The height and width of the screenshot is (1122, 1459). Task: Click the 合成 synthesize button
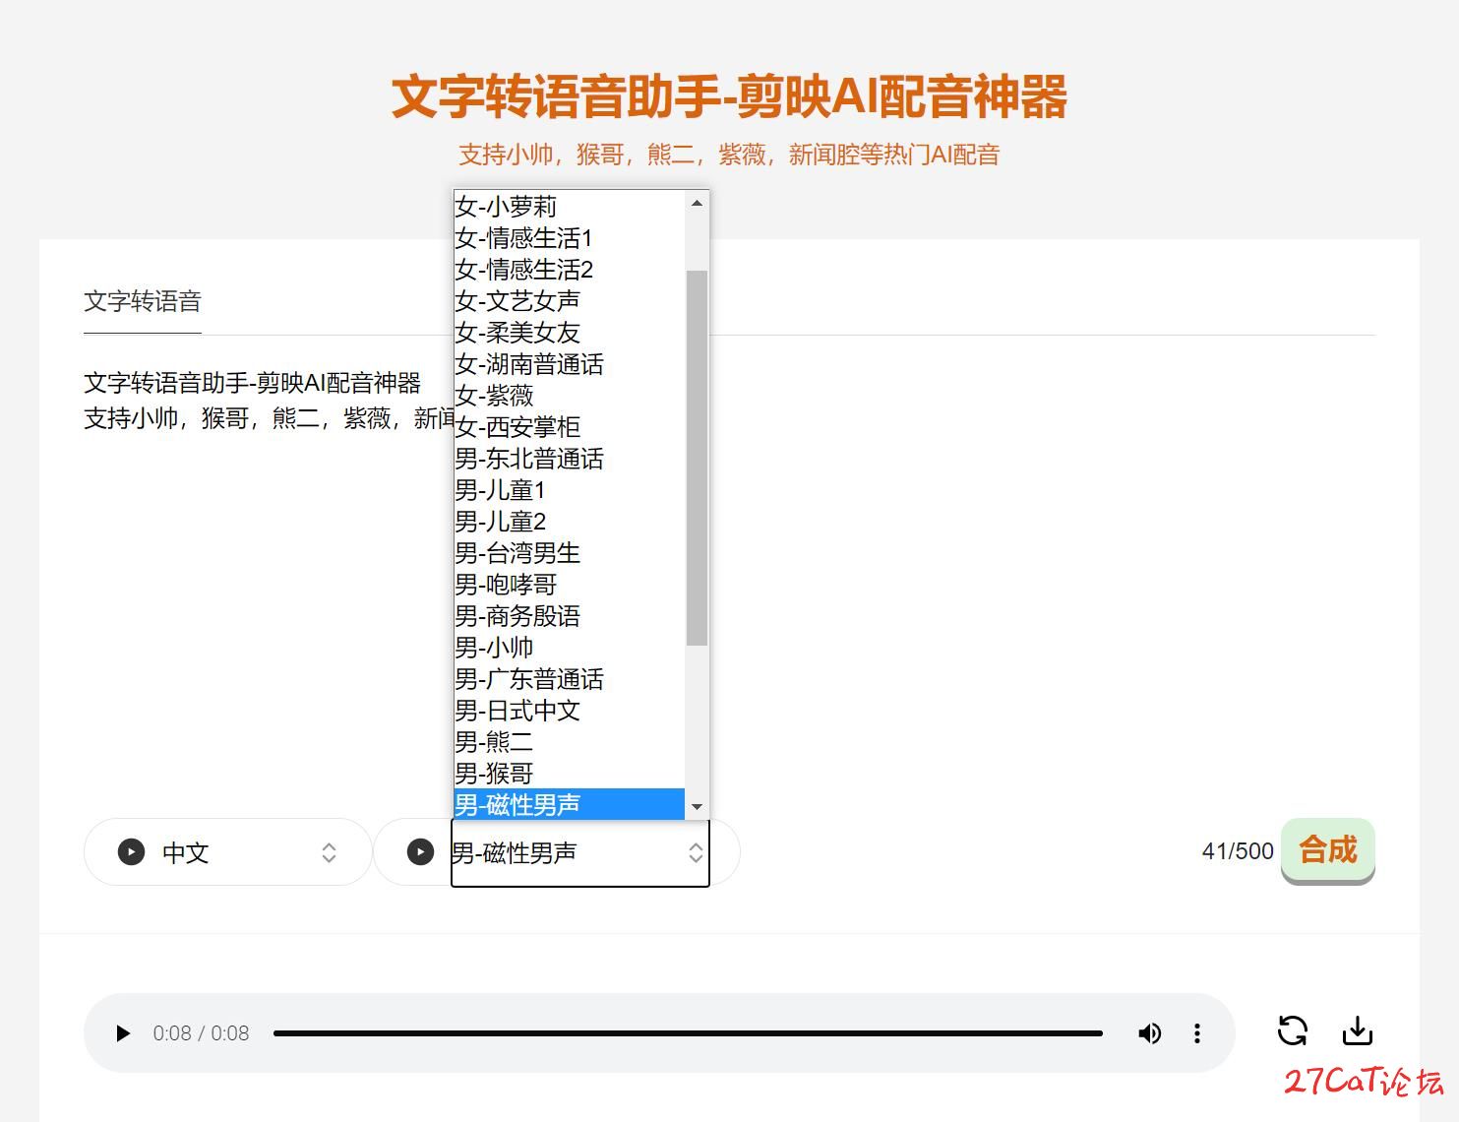pos(1327,850)
